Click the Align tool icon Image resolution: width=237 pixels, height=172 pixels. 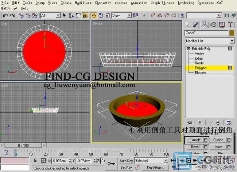click(x=234, y=15)
